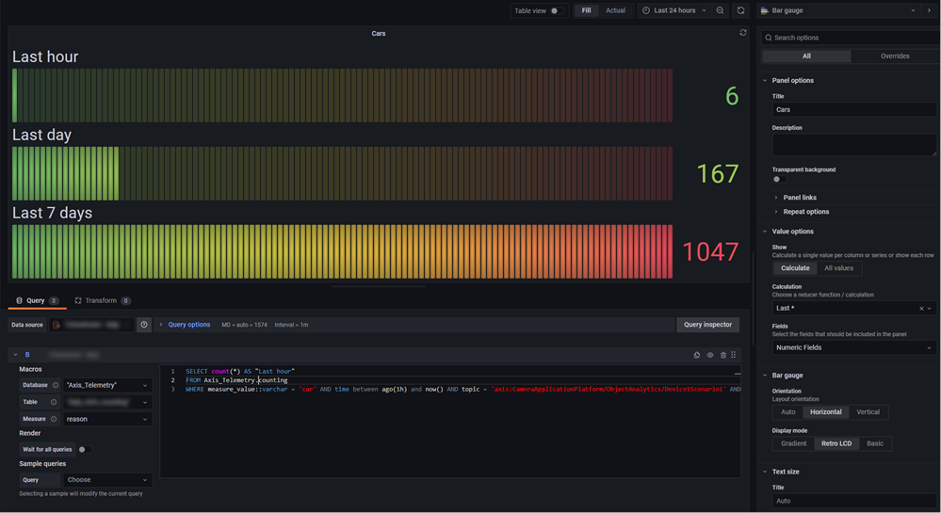
Task: Click the 167 gauge value
Action: 717,174
